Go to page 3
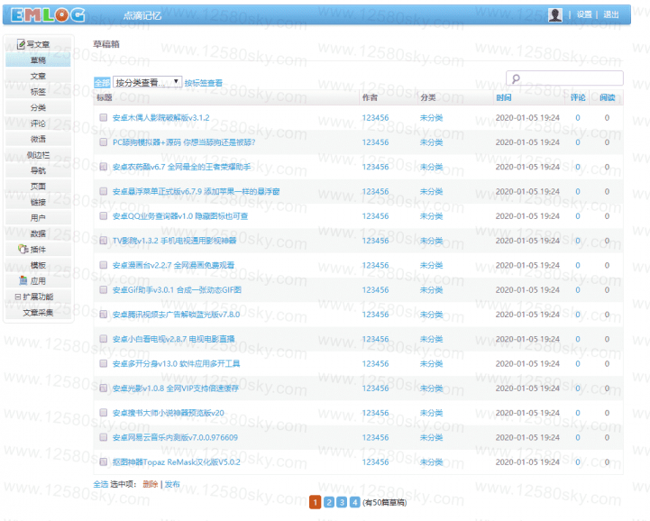650x521 pixels. click(342, 502)
